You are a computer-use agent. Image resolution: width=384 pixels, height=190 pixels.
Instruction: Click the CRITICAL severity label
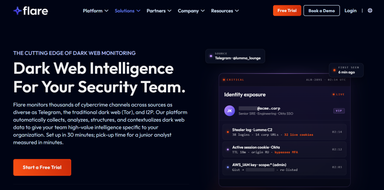coord(233,80)
